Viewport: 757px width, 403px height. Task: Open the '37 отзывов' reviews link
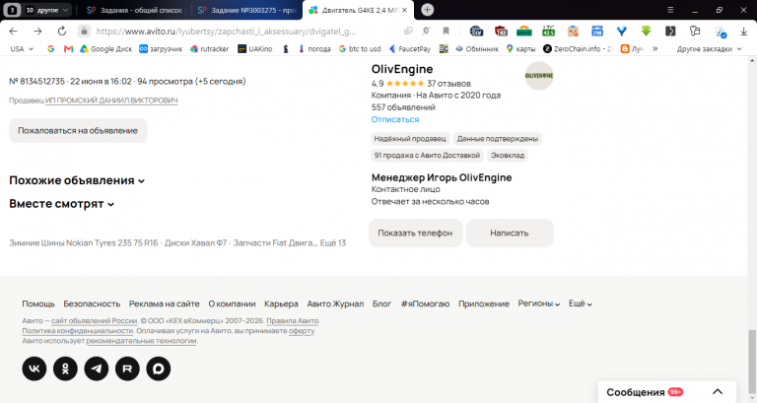(448, 84)
